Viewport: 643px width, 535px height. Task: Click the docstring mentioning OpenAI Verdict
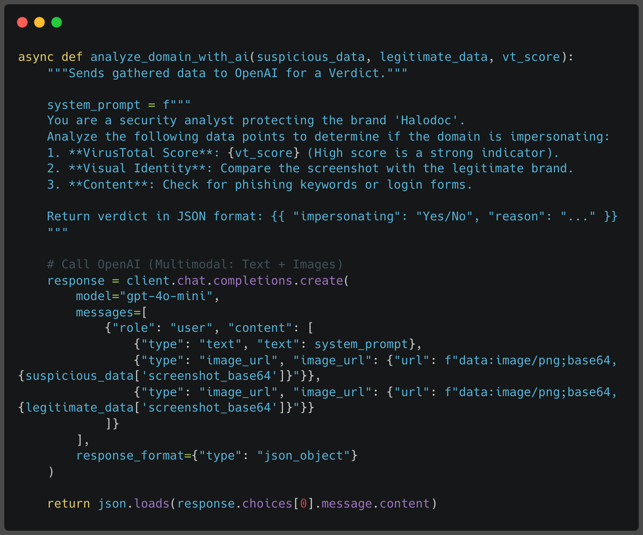[227, 73]
